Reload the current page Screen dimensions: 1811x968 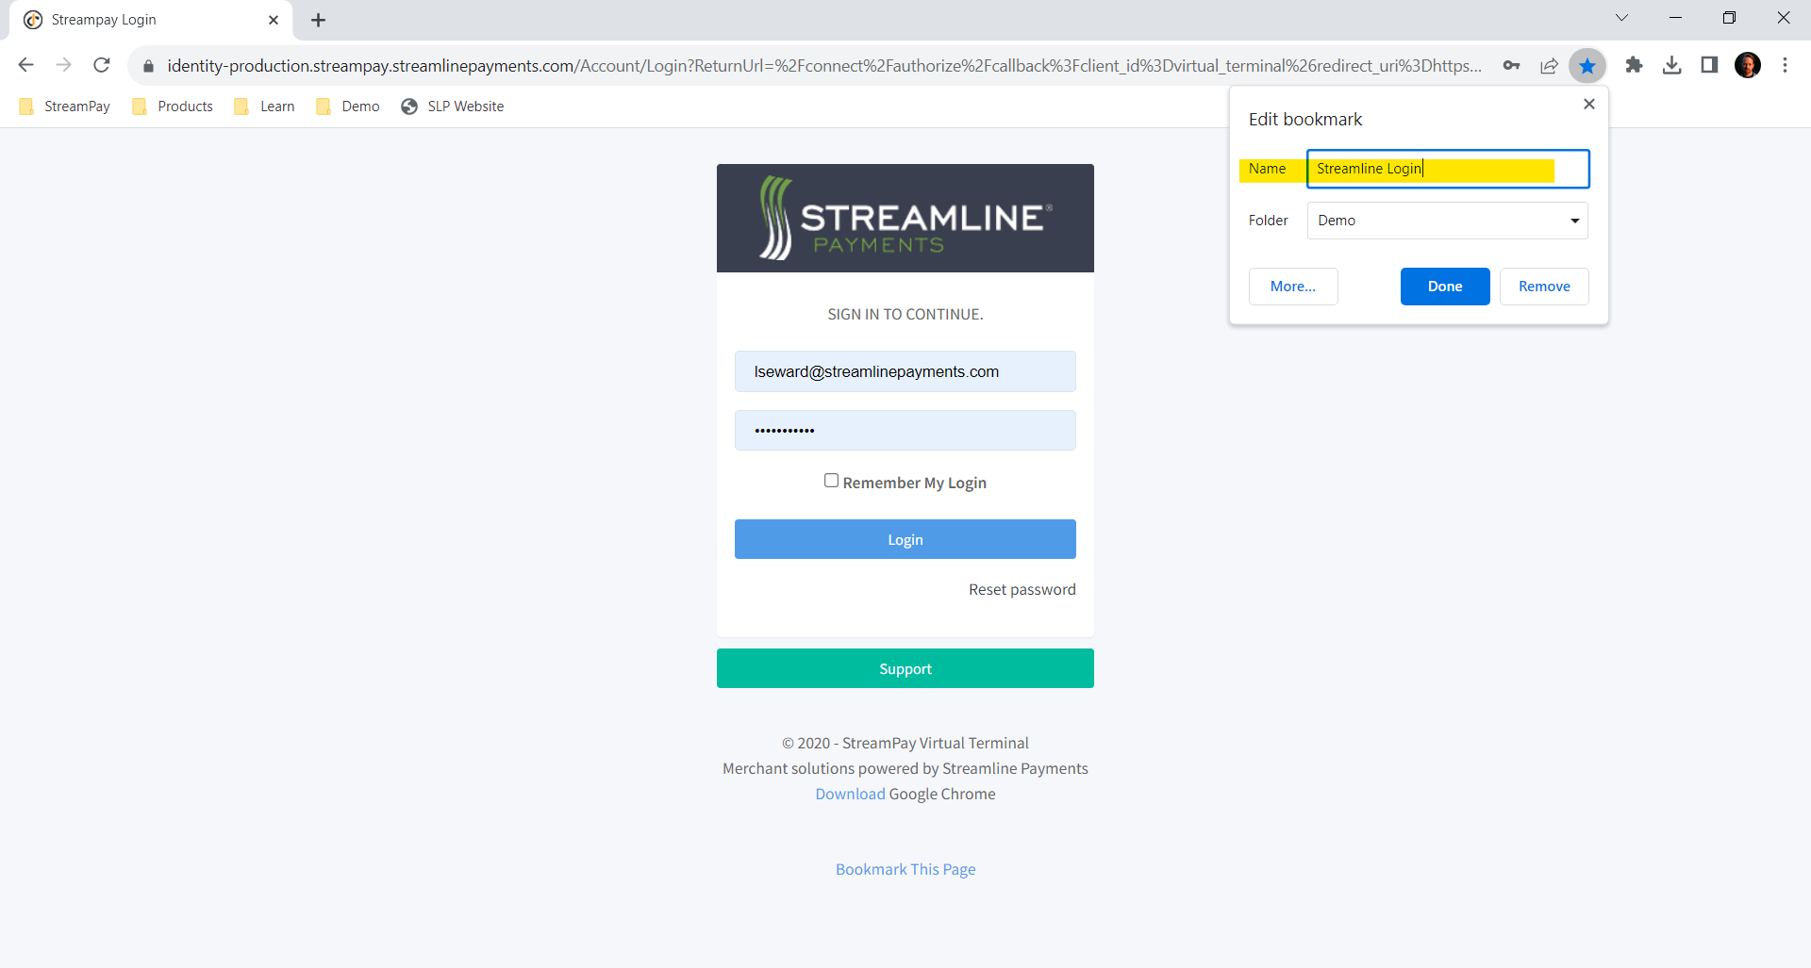click(101, 65)
